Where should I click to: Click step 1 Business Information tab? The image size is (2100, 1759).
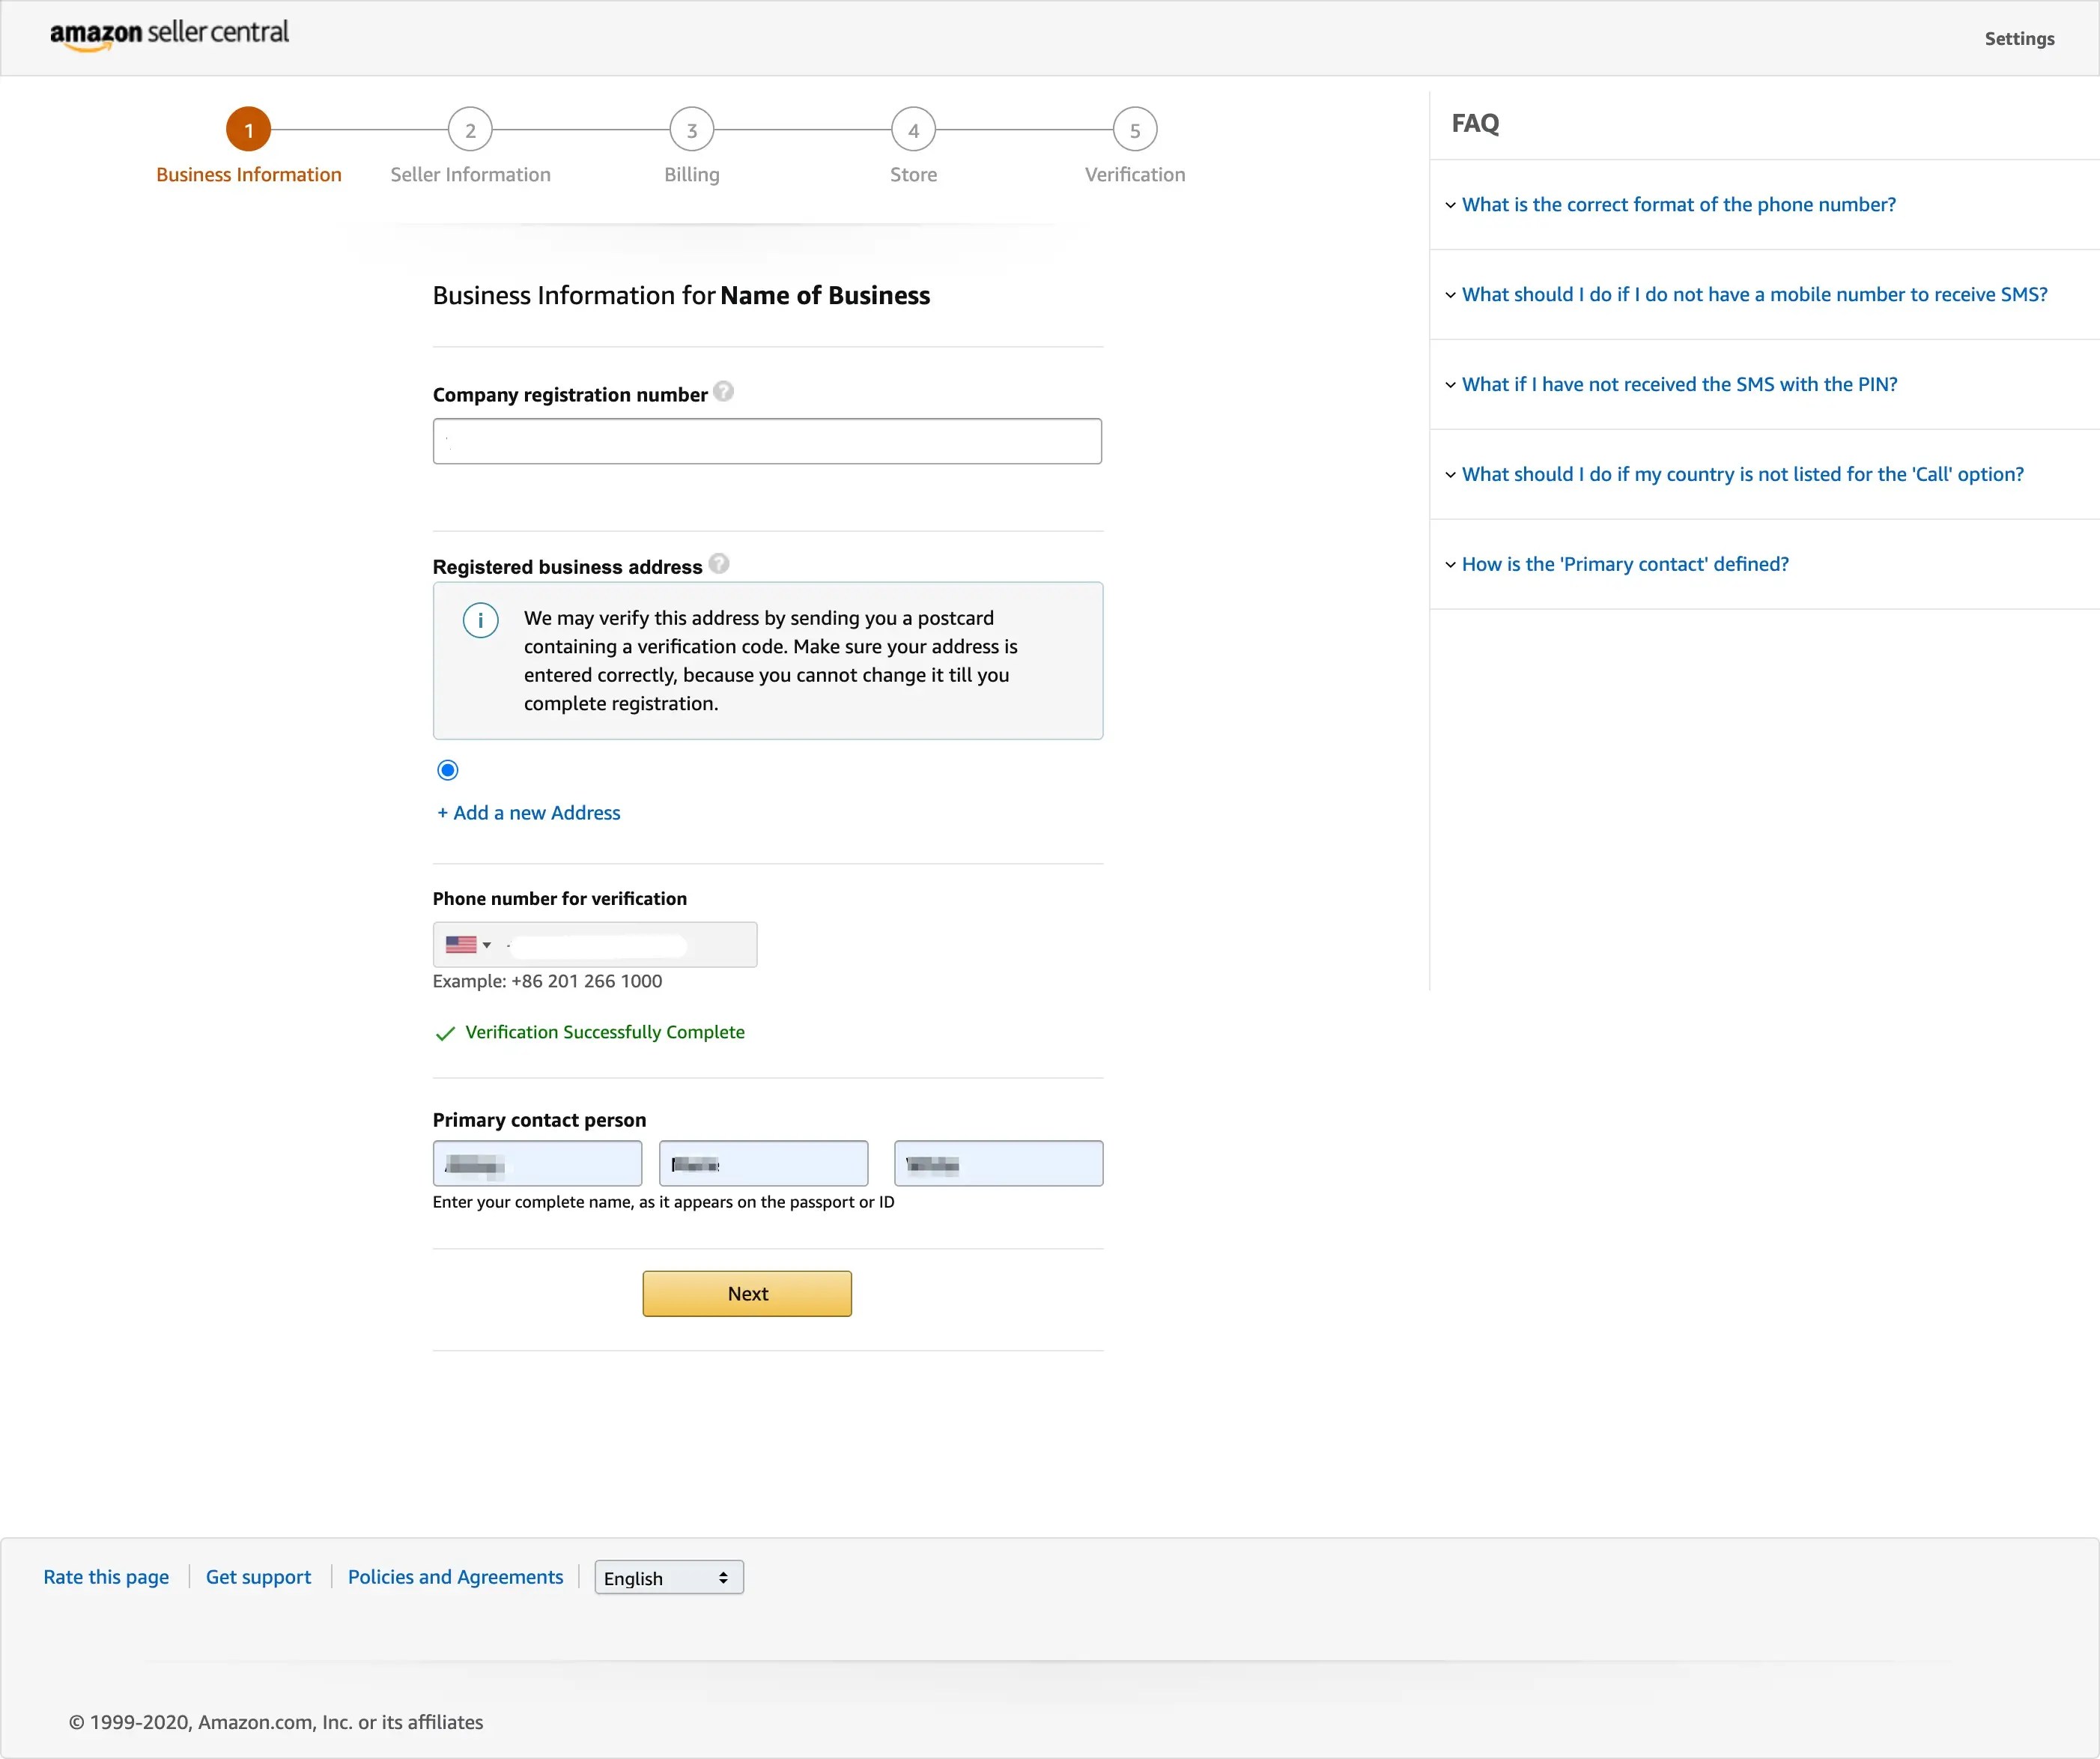[x=248, y=130]
